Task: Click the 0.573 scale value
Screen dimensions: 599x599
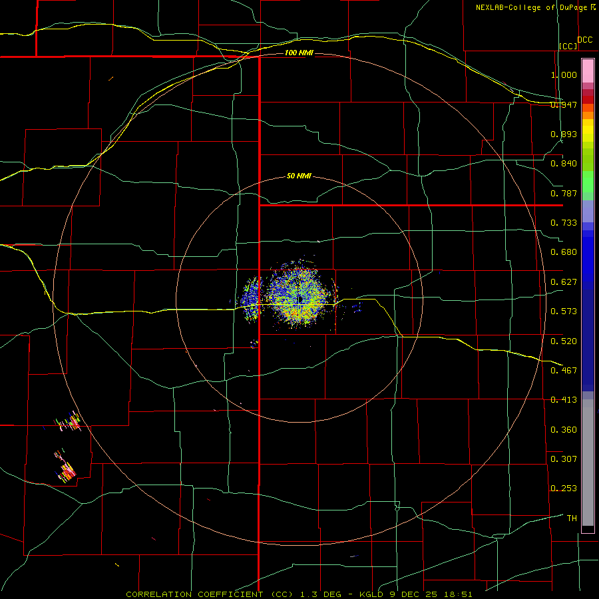Action: click(564, 311)
